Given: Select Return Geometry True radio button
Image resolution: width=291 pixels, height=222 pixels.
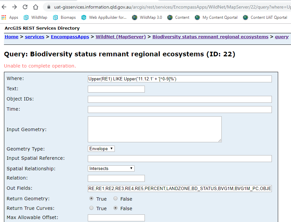Looking at the screenshot, I should coord(91,199).
